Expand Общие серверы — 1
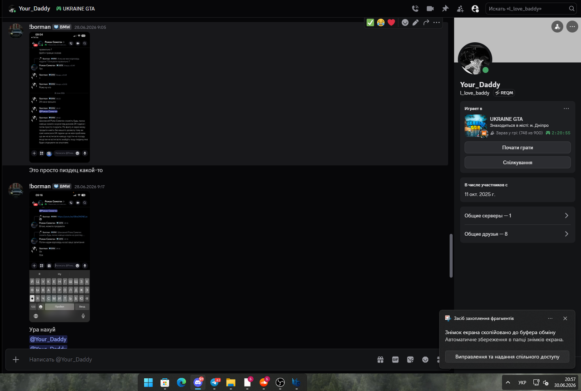Screen dimensions: 581x391 [517, 216]
